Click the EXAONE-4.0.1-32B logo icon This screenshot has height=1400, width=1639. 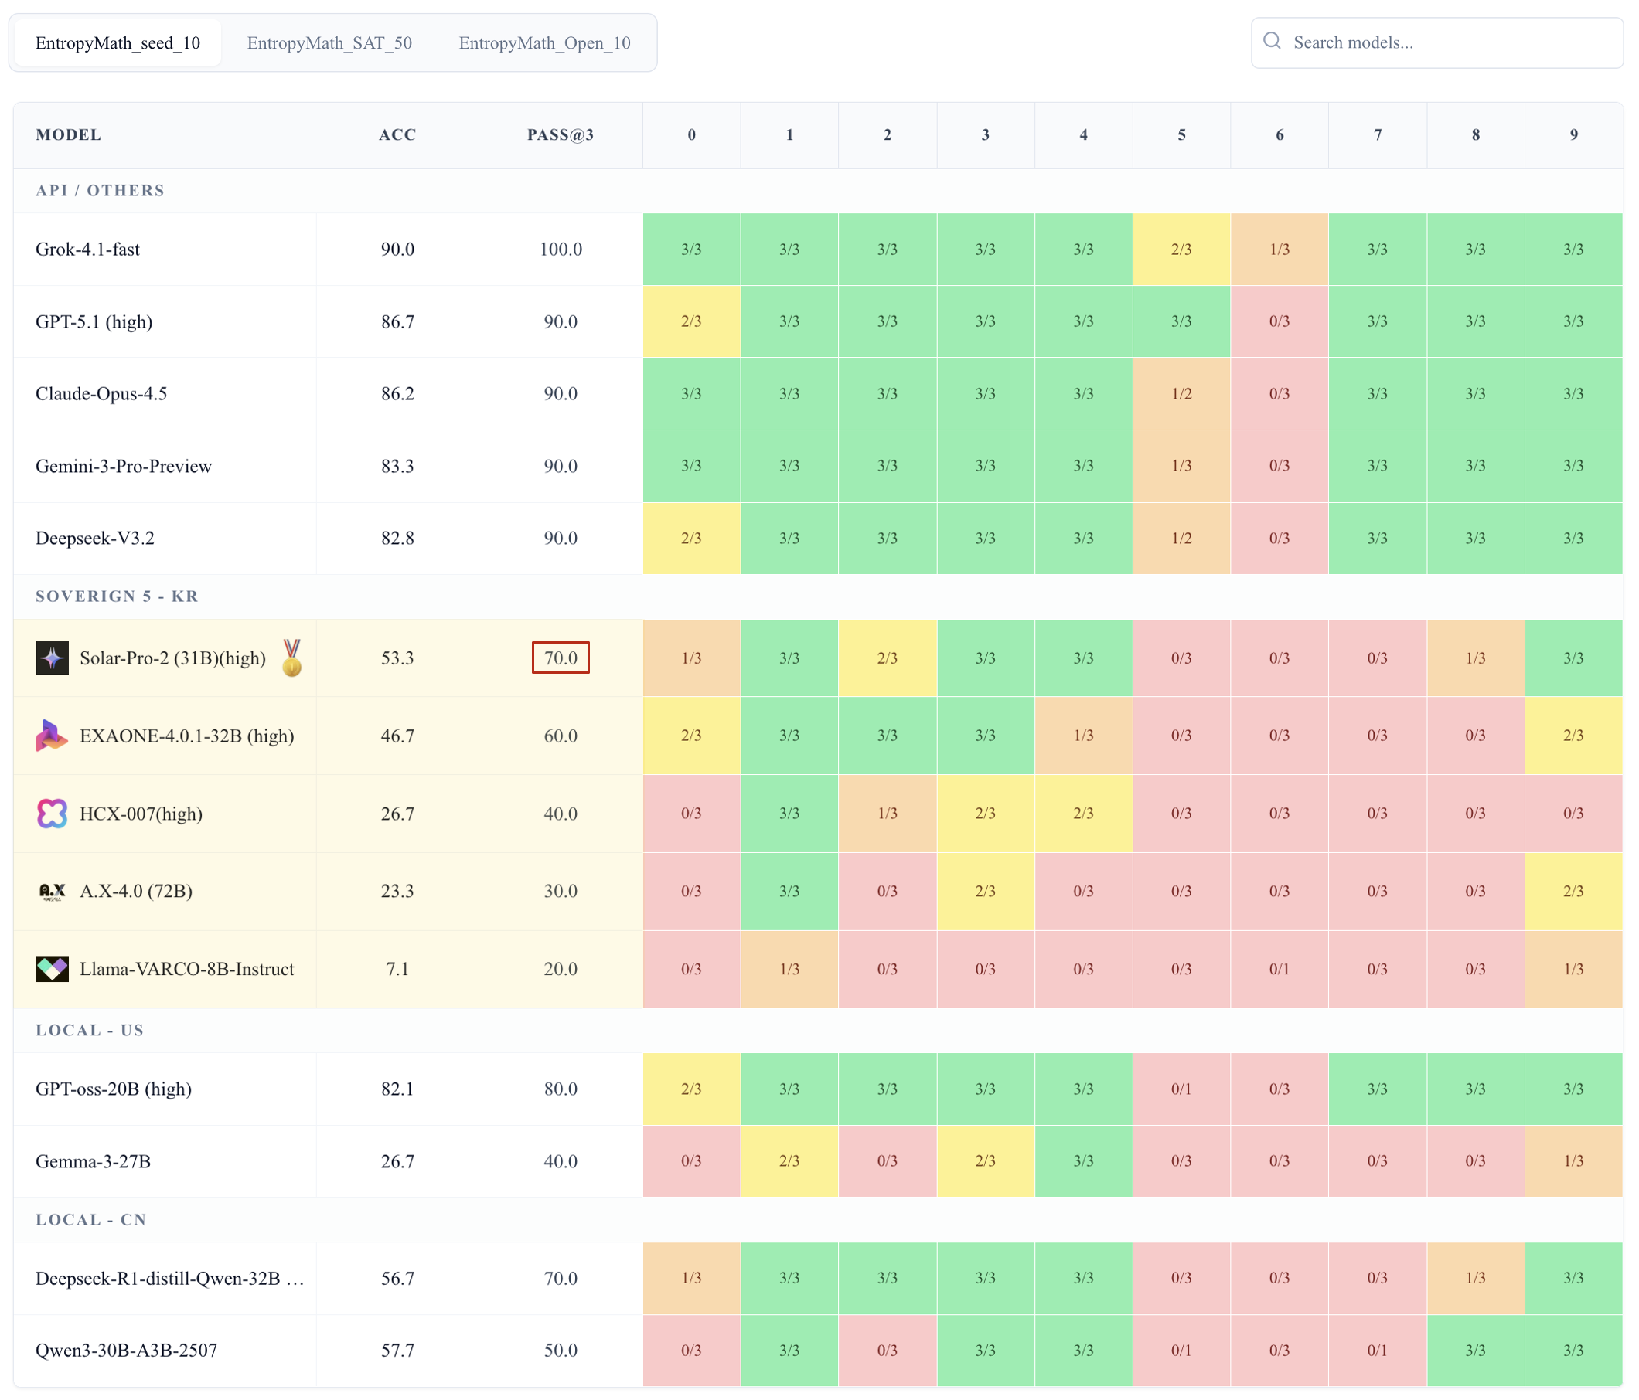click(x=53, y=736)
